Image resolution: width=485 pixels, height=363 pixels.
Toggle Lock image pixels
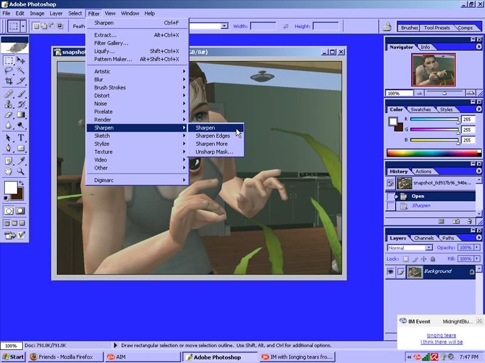click(x=415, y=259)
